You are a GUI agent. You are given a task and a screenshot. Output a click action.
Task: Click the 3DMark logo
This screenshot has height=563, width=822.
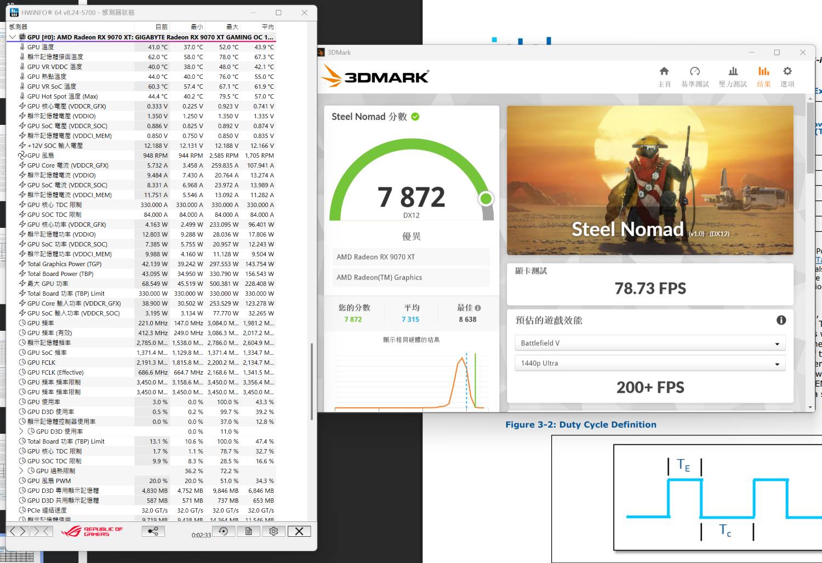point(375,76)
